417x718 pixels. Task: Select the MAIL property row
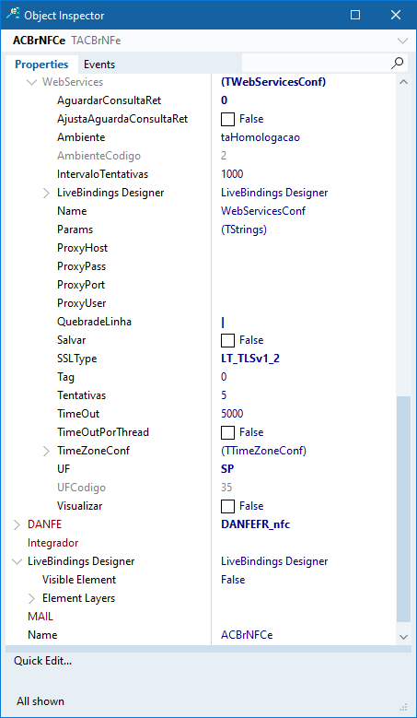tap(201, 617)
